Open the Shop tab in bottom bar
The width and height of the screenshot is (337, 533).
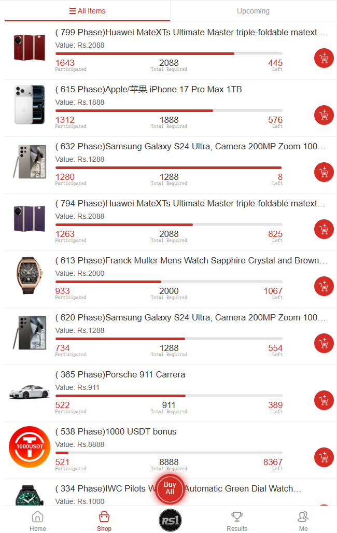click(104, 521)
